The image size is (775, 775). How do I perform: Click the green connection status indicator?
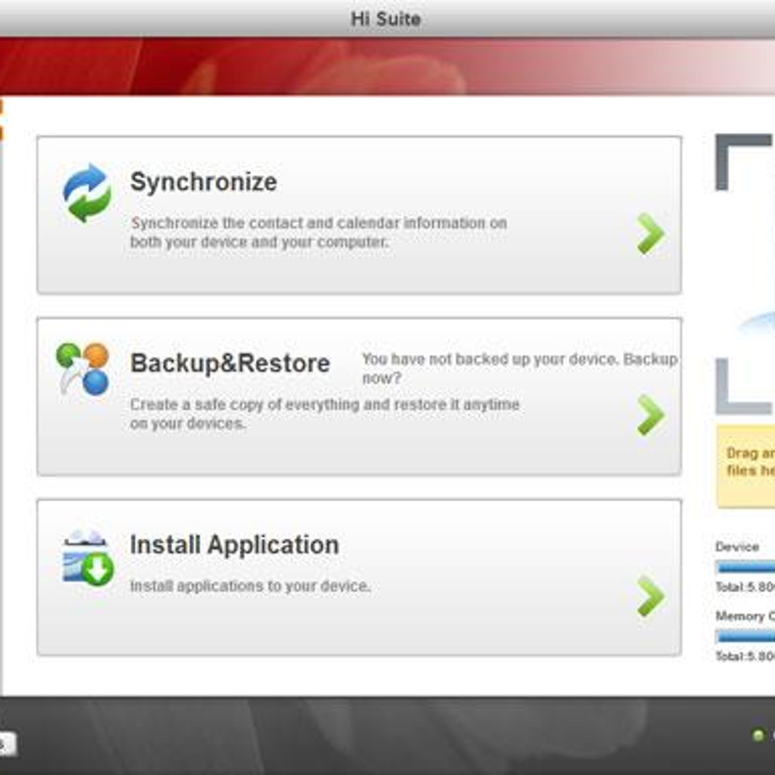pyautogui.click(x=758, y=735)
